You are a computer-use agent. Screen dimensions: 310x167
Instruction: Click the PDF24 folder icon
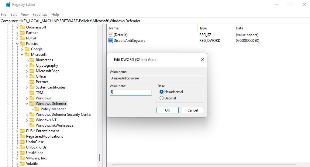point(22,38)
